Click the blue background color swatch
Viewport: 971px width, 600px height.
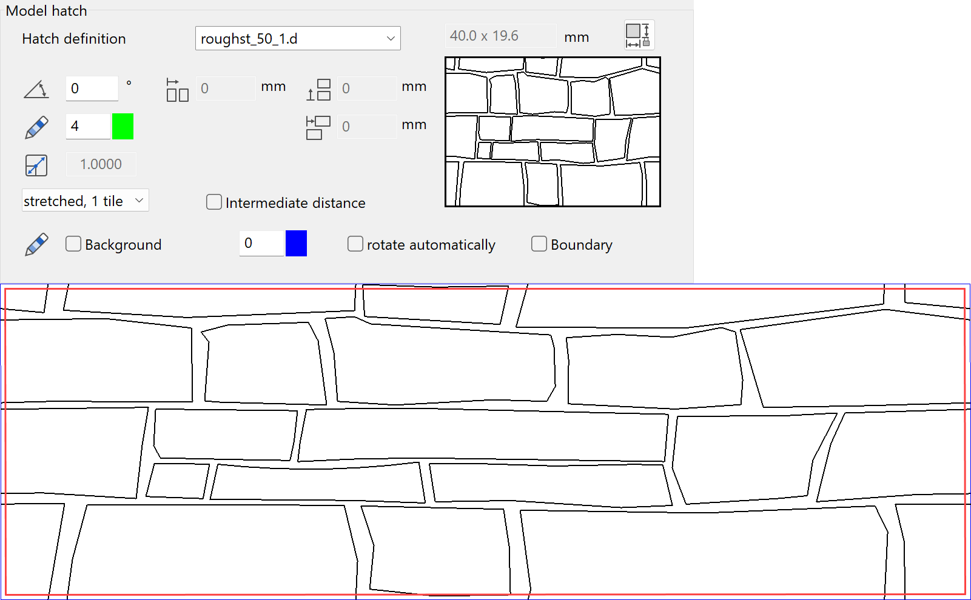coord(296,243)
